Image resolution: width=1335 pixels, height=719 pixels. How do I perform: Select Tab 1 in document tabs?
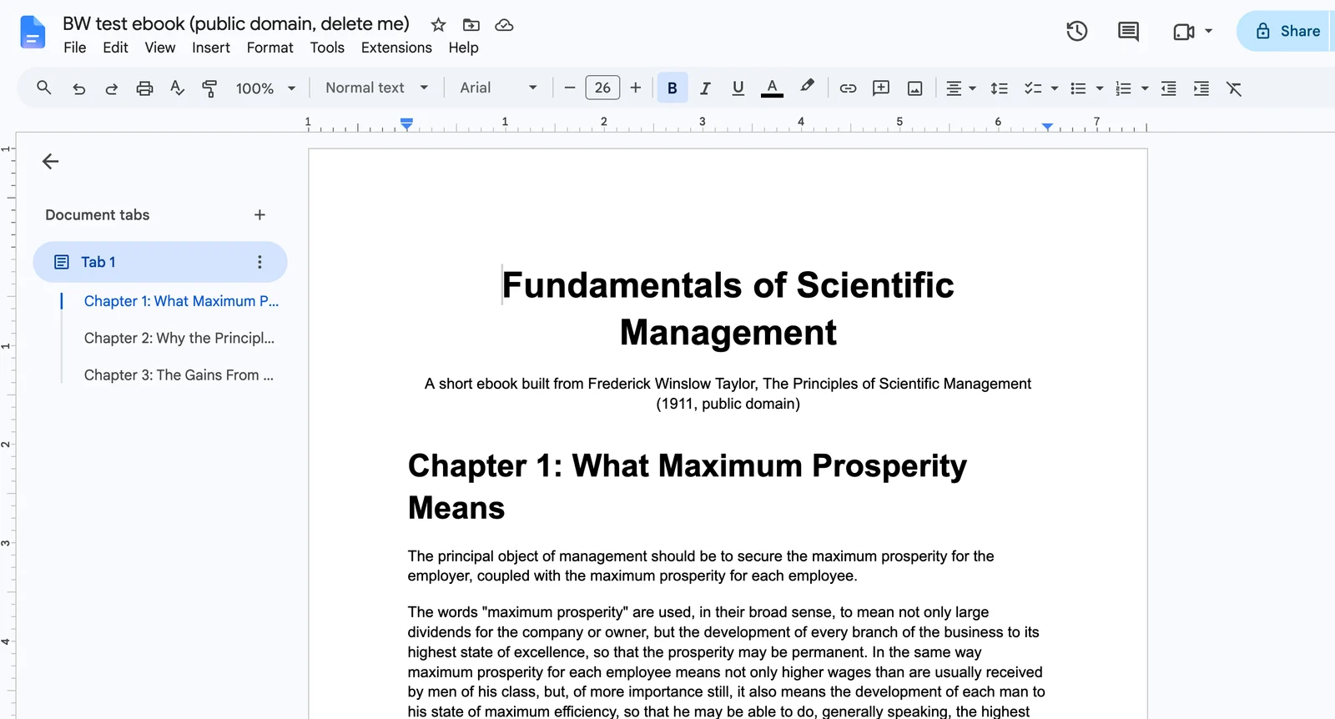[160, 262]
